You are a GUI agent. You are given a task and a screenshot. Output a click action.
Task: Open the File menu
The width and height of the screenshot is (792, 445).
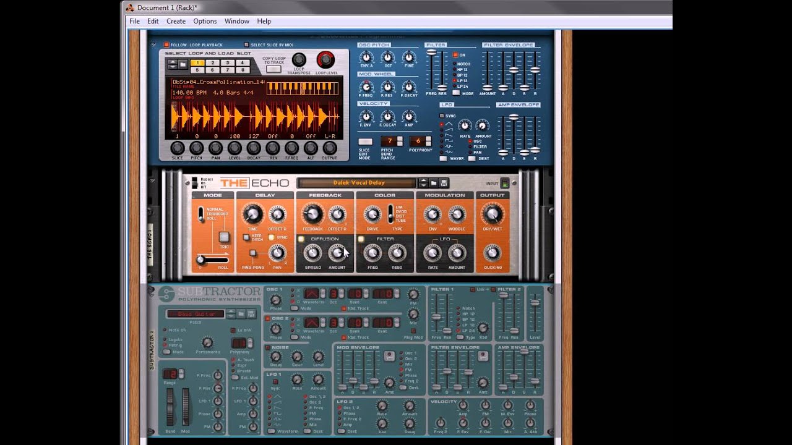pos(134,21)
